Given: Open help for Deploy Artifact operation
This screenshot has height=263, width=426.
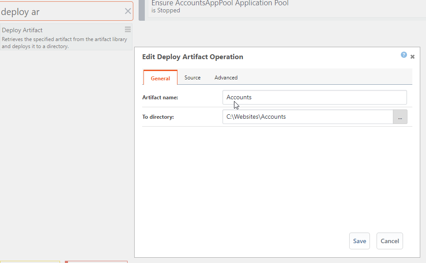Looking at the screenshot, I should pos(403,55).
